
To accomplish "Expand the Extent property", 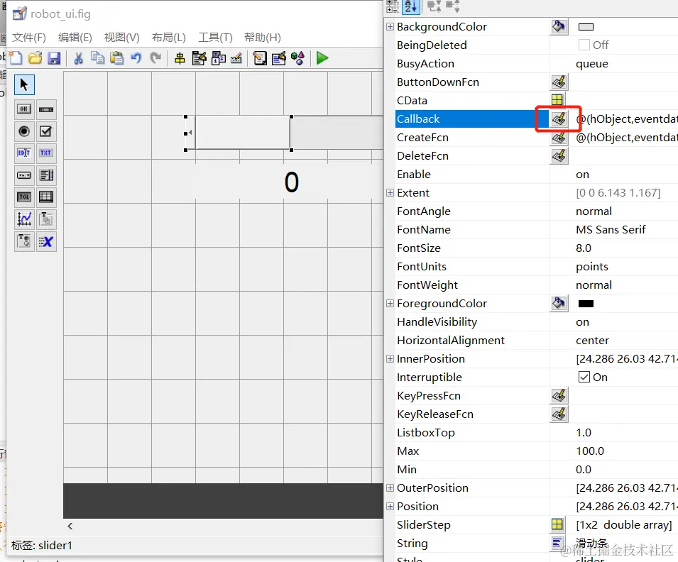I will pyautogui.click(x=390, y=193).
